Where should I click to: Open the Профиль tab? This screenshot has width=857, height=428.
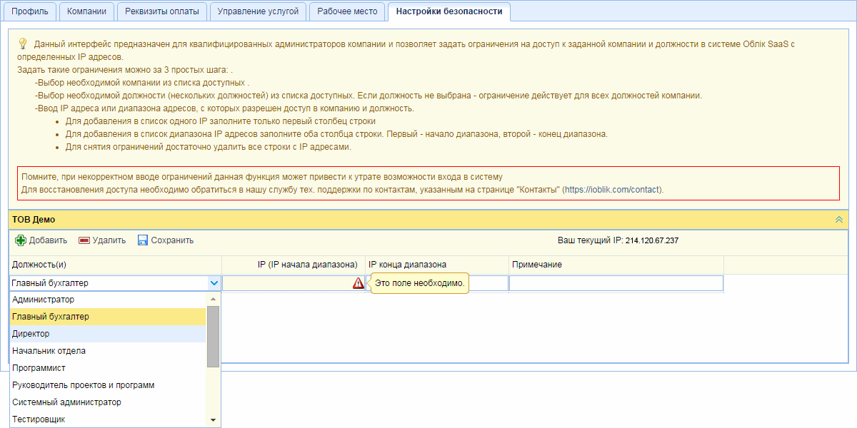coord(29,11)
